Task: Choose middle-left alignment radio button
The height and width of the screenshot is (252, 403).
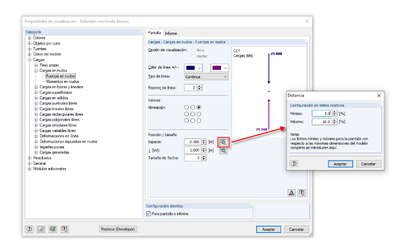Action: [186, 114]
